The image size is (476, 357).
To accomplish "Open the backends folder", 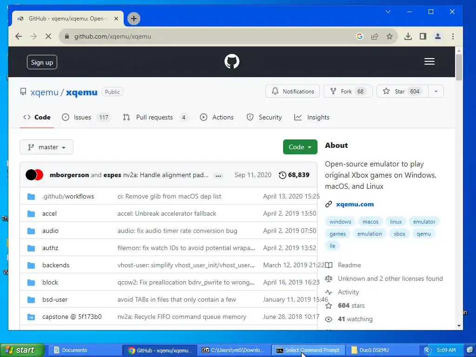I will click(56, 265).
